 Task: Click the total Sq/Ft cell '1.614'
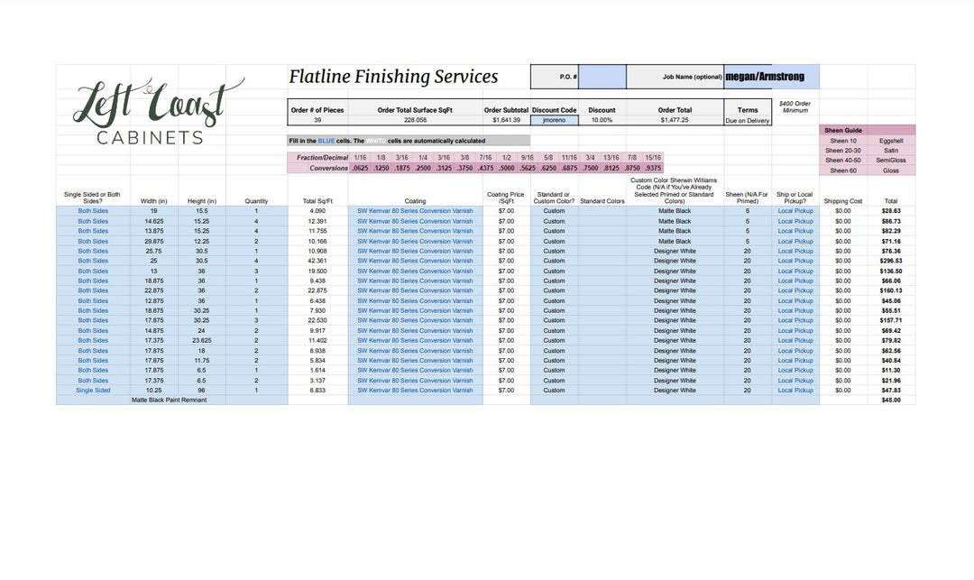(x=317, y=370)
